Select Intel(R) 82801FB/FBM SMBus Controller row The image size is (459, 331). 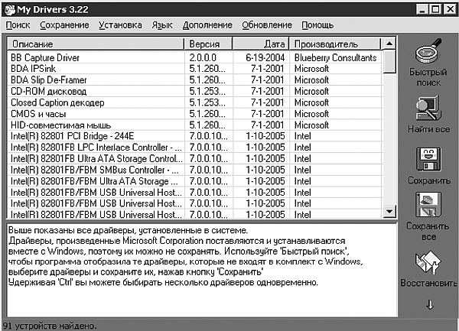point(194,170)
